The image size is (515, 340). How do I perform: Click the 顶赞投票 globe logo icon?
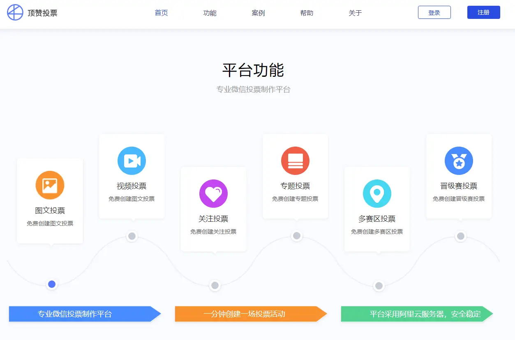pyautogui.click(x=15, y=12)
